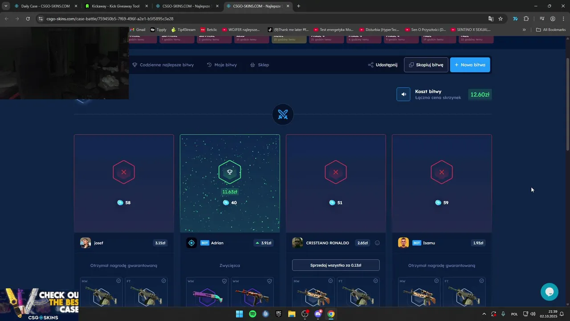Click Isamu's bot avatar
This screenshot has height=321, width=570.
[403, 243]
